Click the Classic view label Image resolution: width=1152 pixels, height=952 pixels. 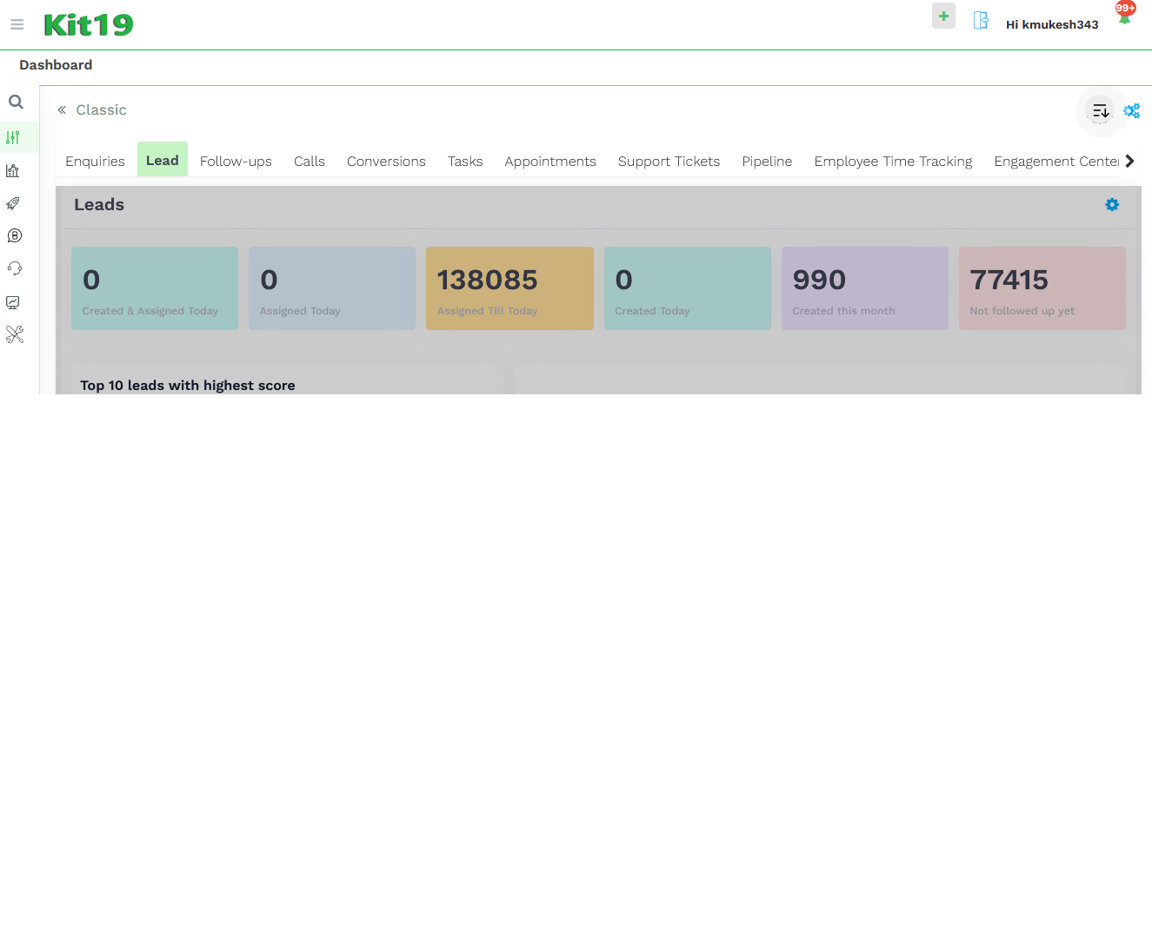coord(101,109)
